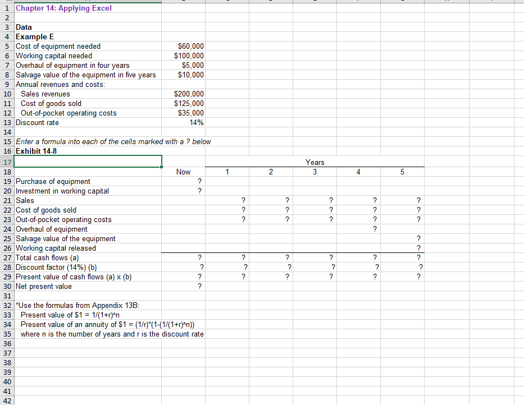This screenshot has height=405, width=524.
Task: Click the 'Exhibit 14-8' label cell
Action: point(88,151)
